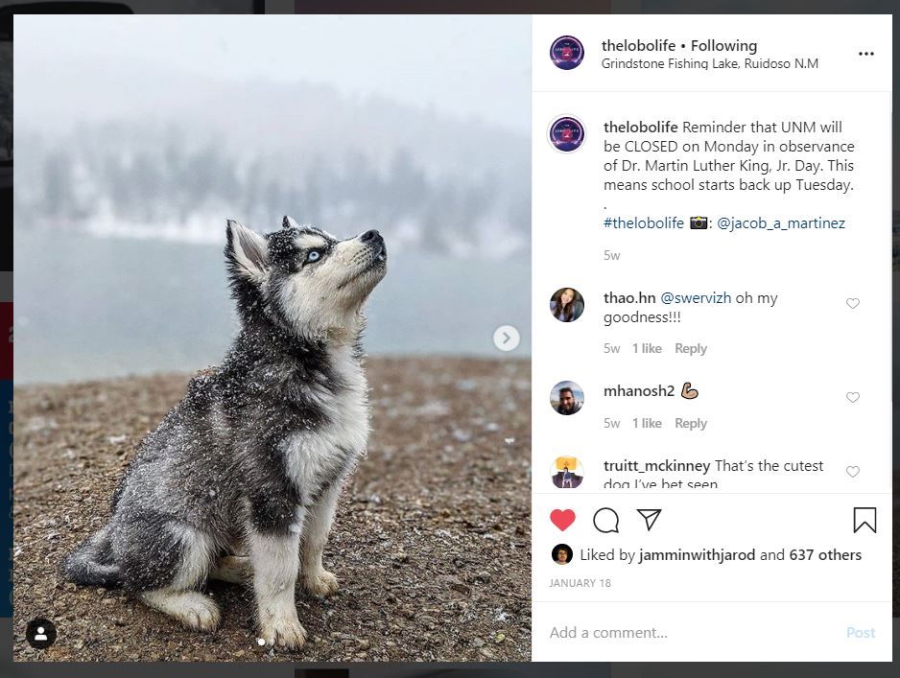The width and height of the screenshot is (900, 678).
Task: Open the three-dot more options menu
Action: (x=865, y=54)
